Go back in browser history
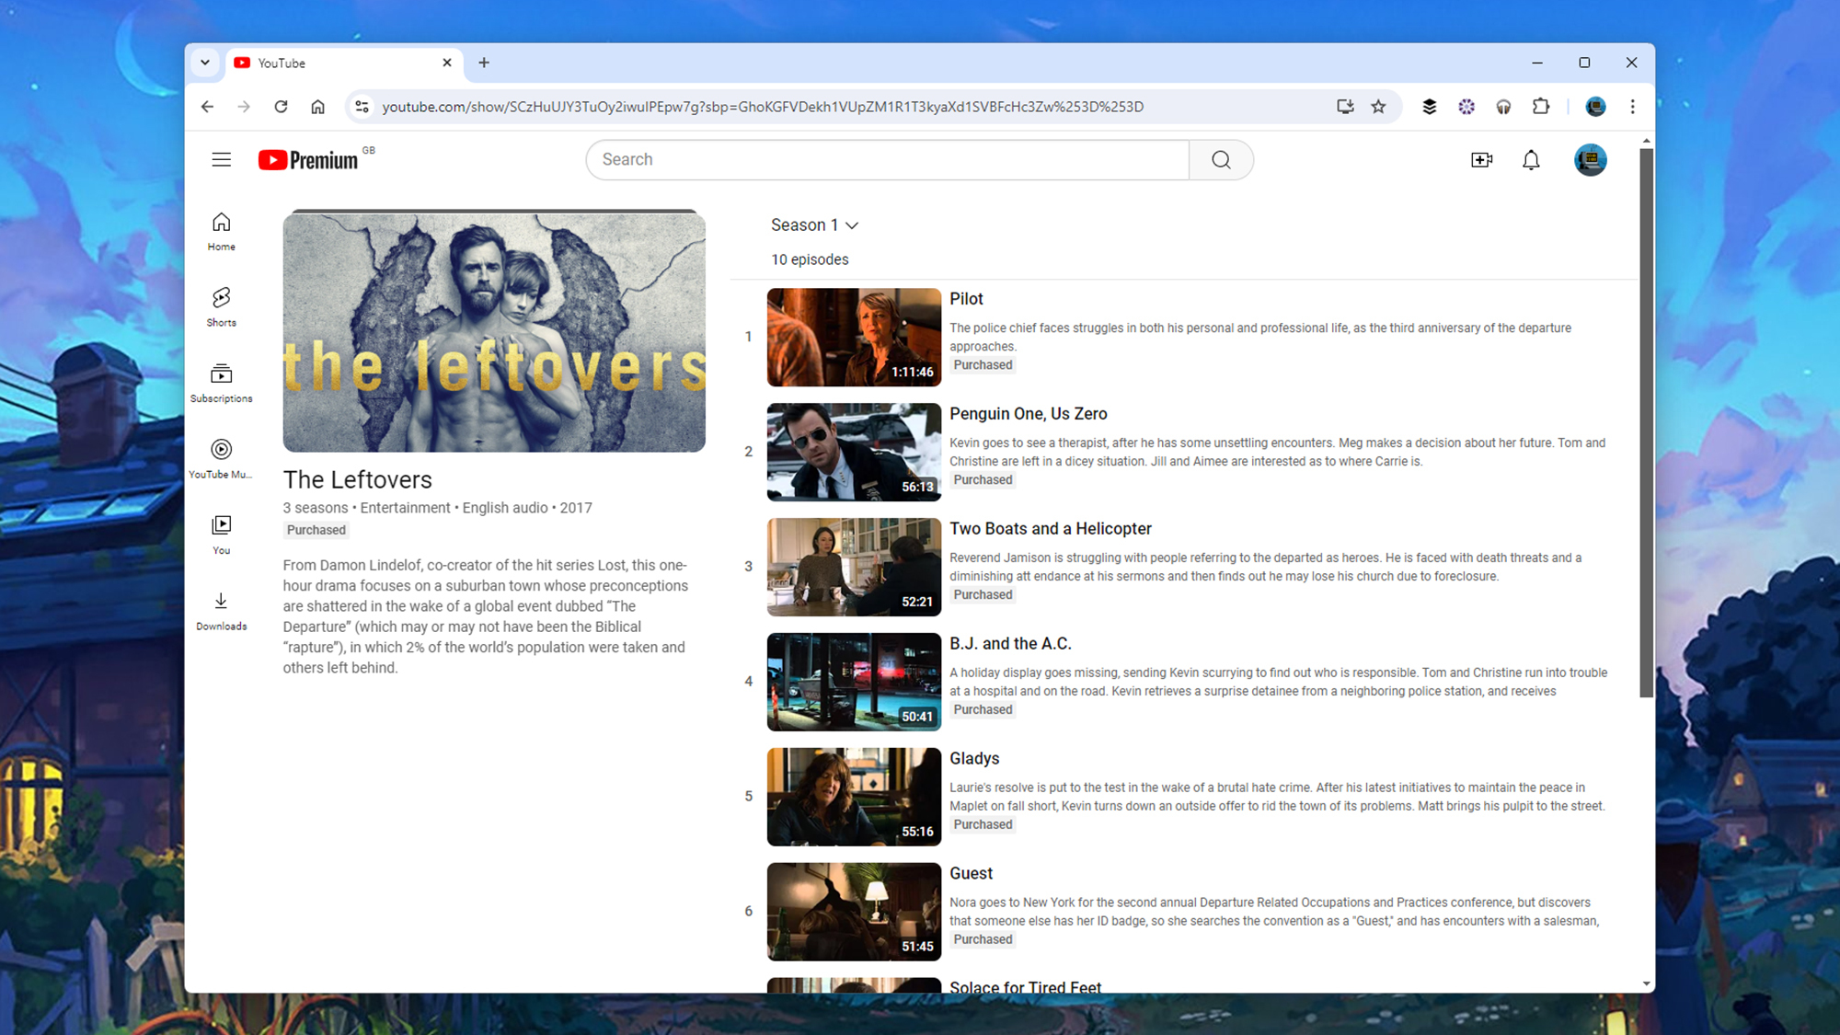This screenshot has width=1840, height=1035. click(207, 107)
